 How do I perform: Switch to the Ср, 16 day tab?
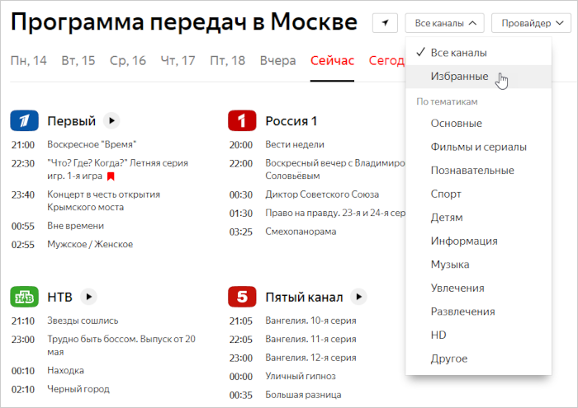tap(128, 60)
